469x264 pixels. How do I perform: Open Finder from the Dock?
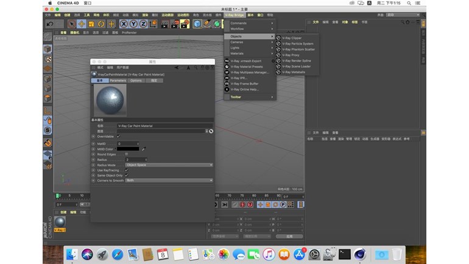pos(72,254)
